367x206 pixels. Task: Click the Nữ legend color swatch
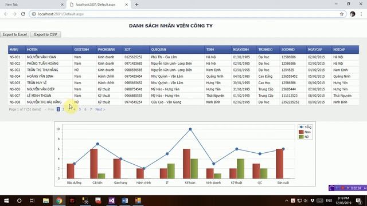pos(301,137)
